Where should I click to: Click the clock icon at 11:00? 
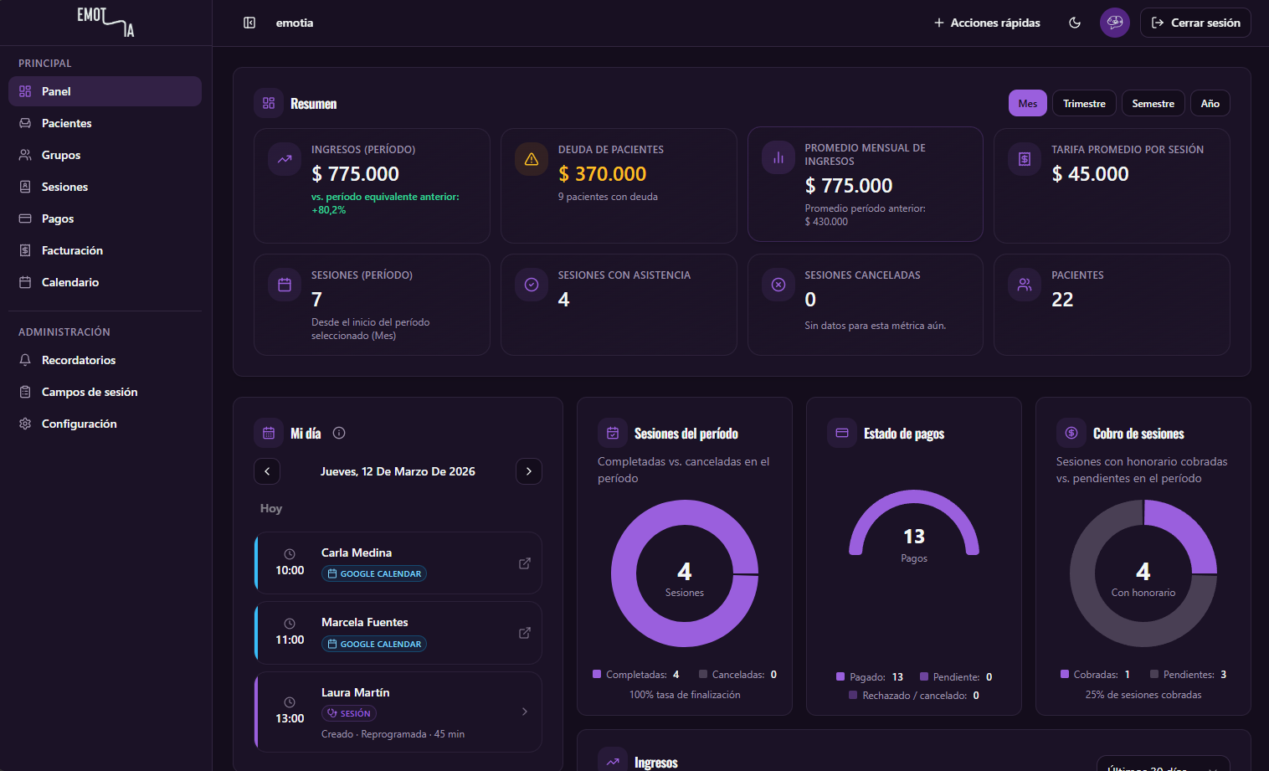[290, 624]
